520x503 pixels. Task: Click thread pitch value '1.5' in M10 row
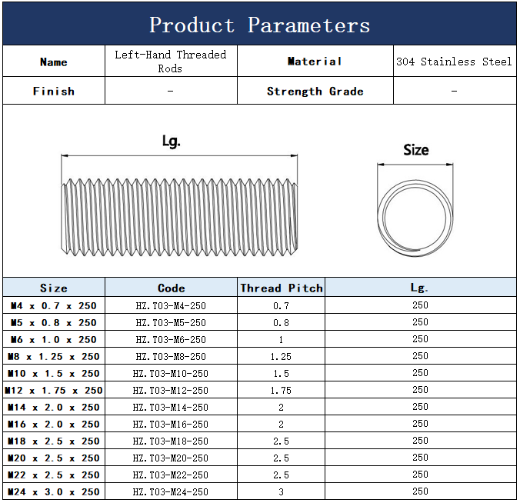[x=282, y=373]
